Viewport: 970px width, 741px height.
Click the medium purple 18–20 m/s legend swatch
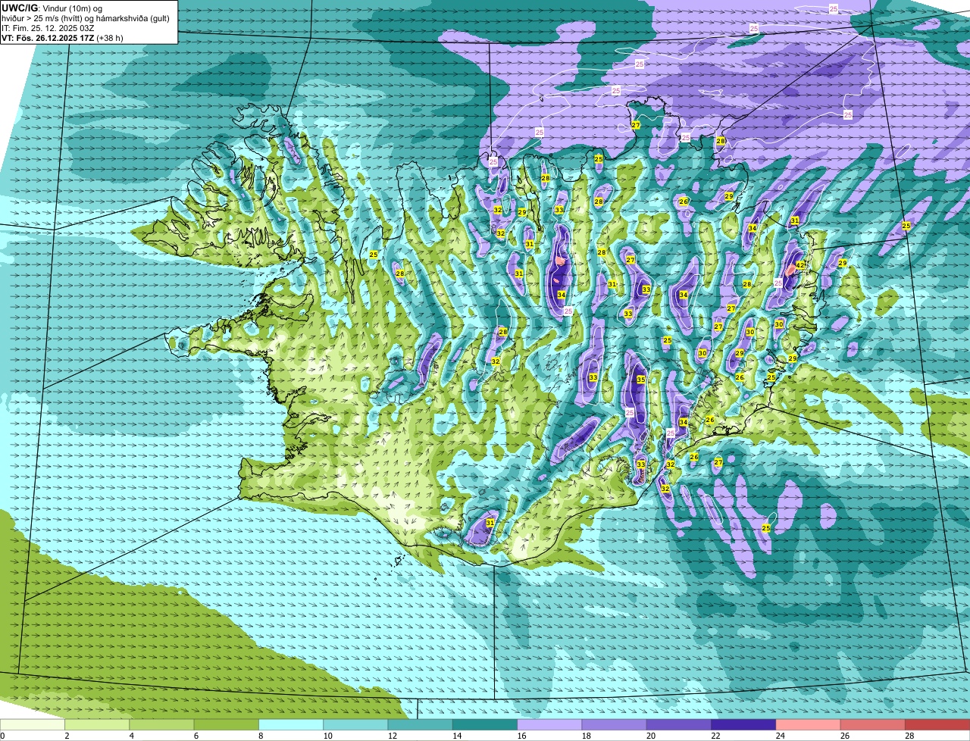pyautogui.click(x=615, y=725)
